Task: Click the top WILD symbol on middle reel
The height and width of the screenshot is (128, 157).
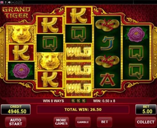Action: coord(79,52)
